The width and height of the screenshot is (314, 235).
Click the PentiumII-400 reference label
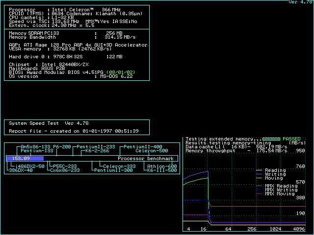(x=143, y=147)
